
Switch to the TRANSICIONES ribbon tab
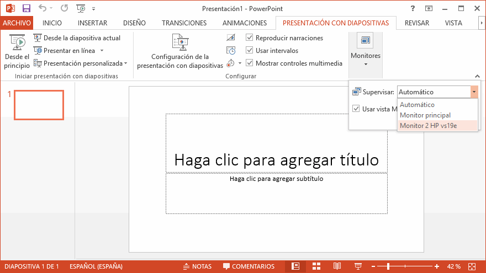184,23
